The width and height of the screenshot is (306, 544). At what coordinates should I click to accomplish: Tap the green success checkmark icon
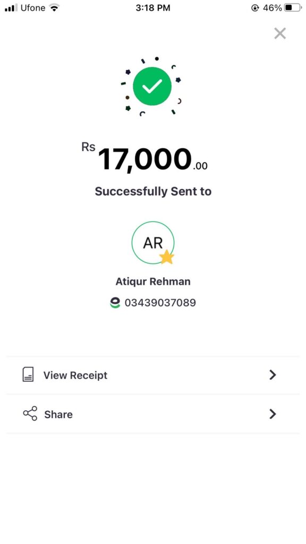152,86
